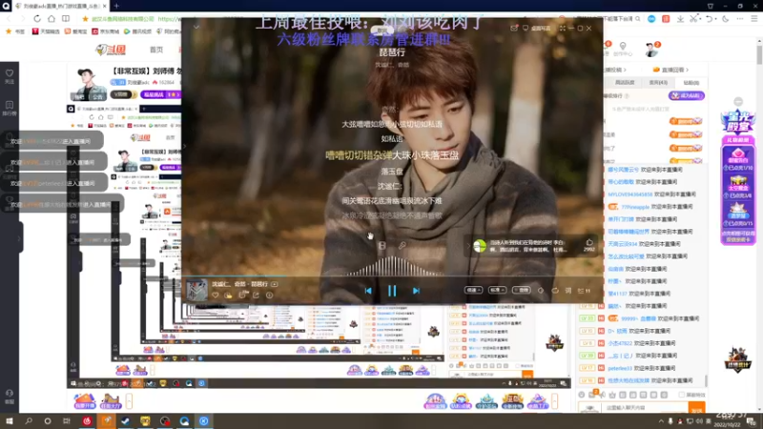The width and height of the screenshot is (763, 429).
Task: Skip to the next track
Action: 416,291
